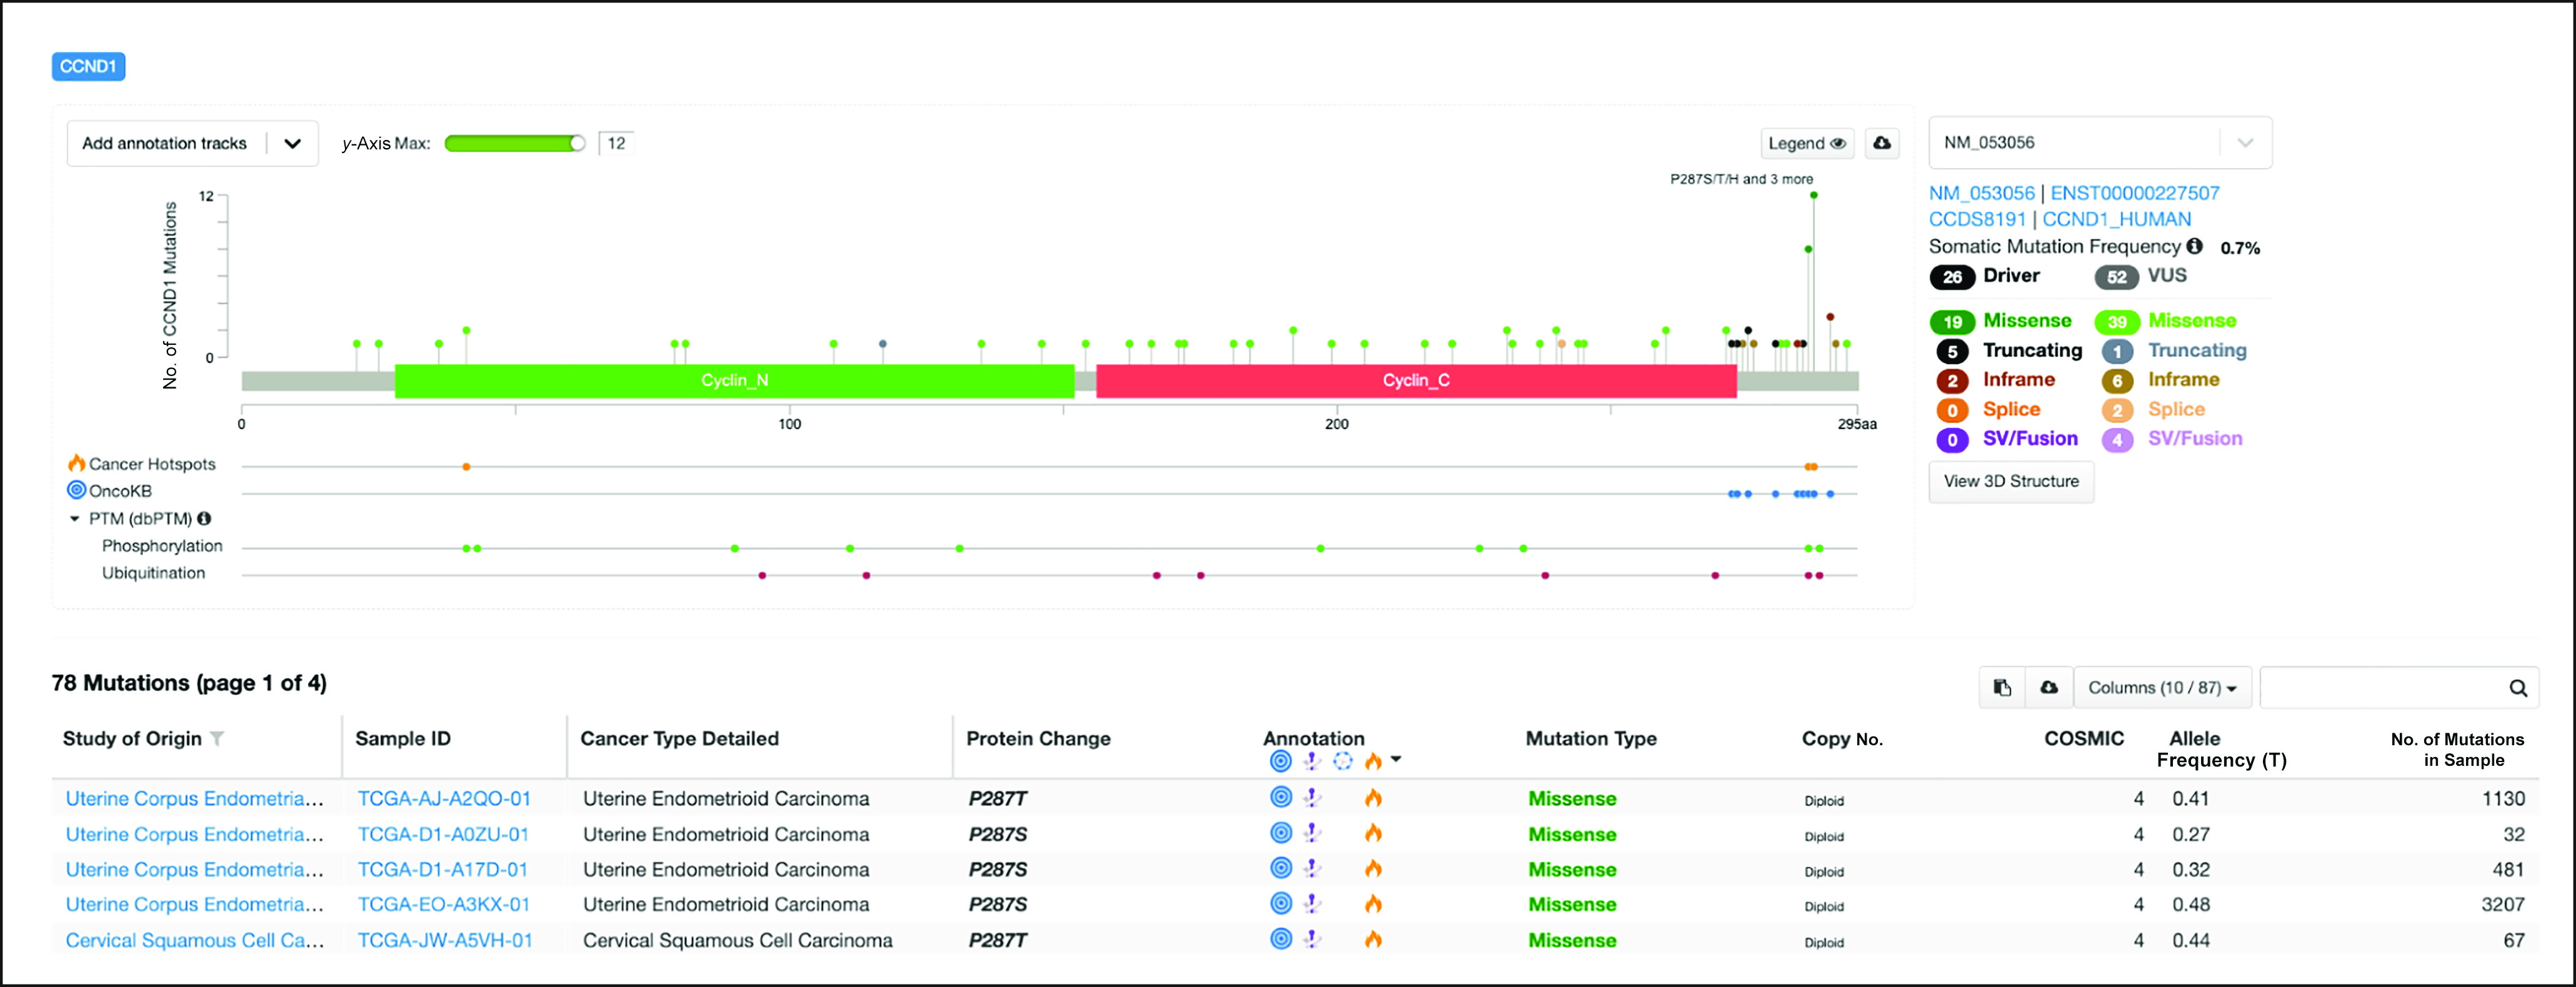Viewport: 2576px width, 987px height.
Task: Download the lollipop plot via cloud icon
Action: point(1882,143)
